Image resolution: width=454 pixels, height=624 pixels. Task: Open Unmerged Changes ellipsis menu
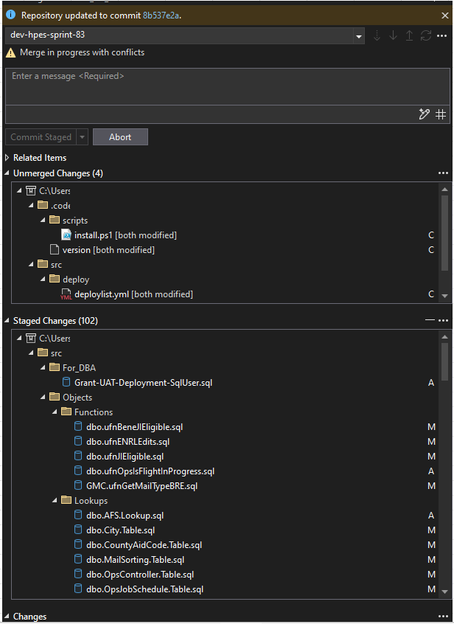point(443,173)
